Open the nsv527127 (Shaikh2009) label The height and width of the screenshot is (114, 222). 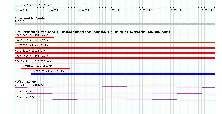pyautogui.click(x=47, y=71)
